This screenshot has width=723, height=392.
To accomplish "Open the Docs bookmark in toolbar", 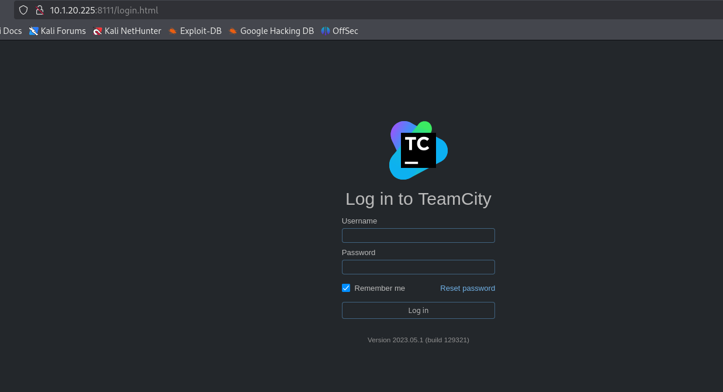I will tap(11, 31).
